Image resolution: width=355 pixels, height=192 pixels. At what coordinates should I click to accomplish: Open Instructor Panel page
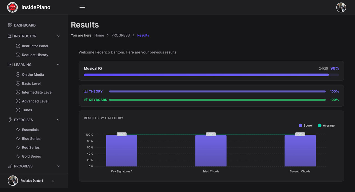coord(35,46)
